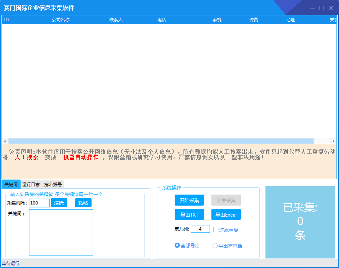Click the table's horizontal scrollbar thumb
This screenshot has height=268, width=339.
(161, 141)
